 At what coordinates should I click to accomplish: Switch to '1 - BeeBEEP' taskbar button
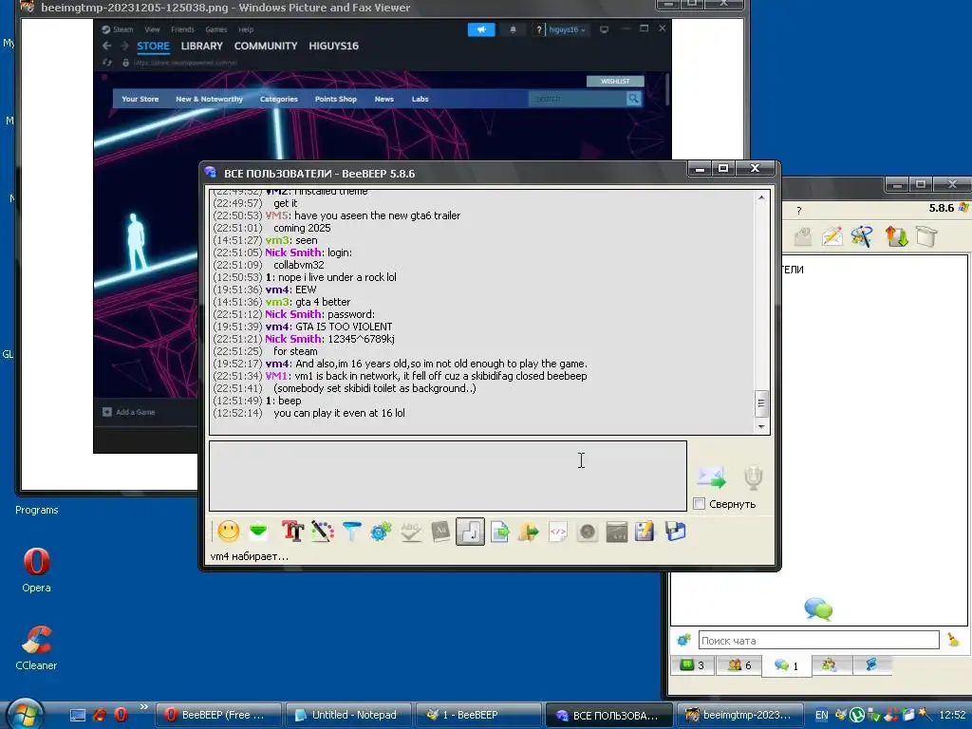[477, 715]
